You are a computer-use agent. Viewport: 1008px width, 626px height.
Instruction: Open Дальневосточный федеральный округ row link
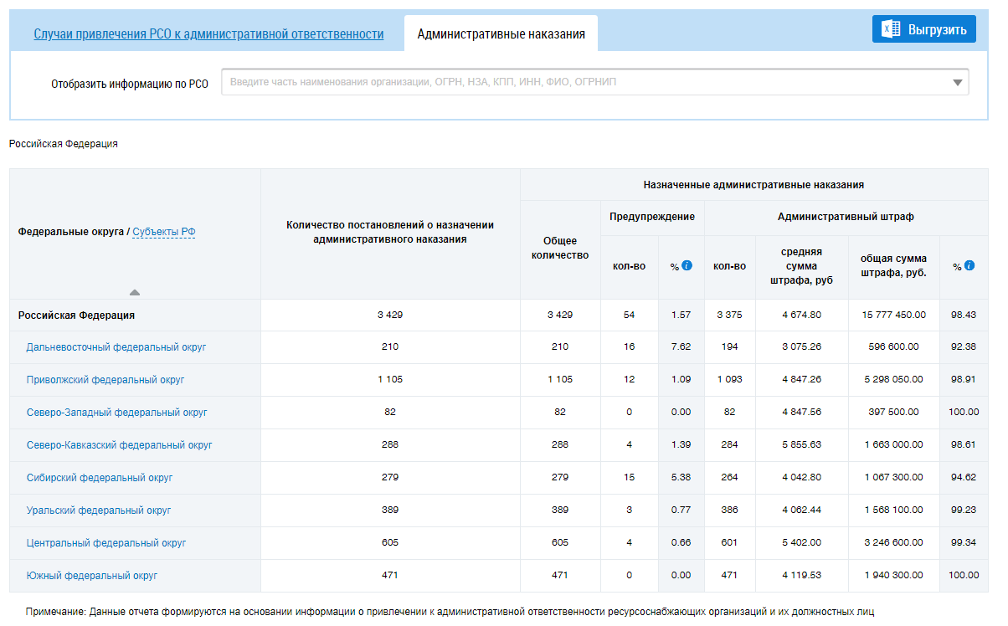pos(116,346)
